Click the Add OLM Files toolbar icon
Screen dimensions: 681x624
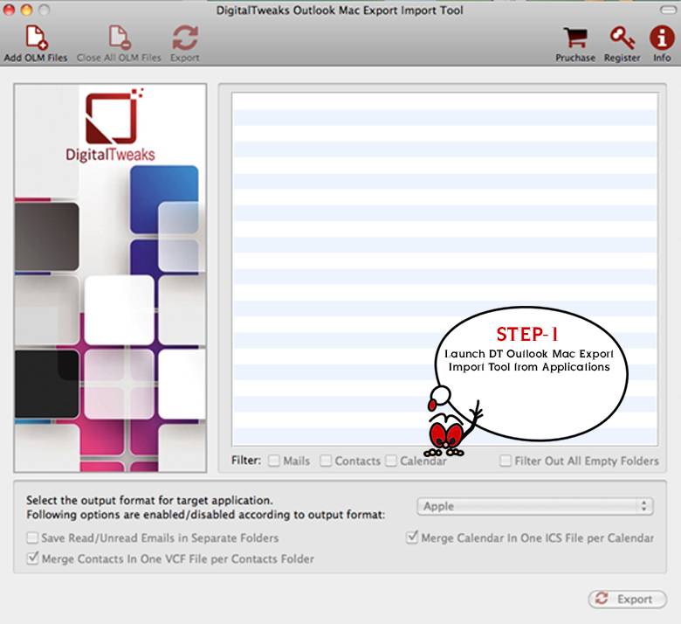pos(36,38)
